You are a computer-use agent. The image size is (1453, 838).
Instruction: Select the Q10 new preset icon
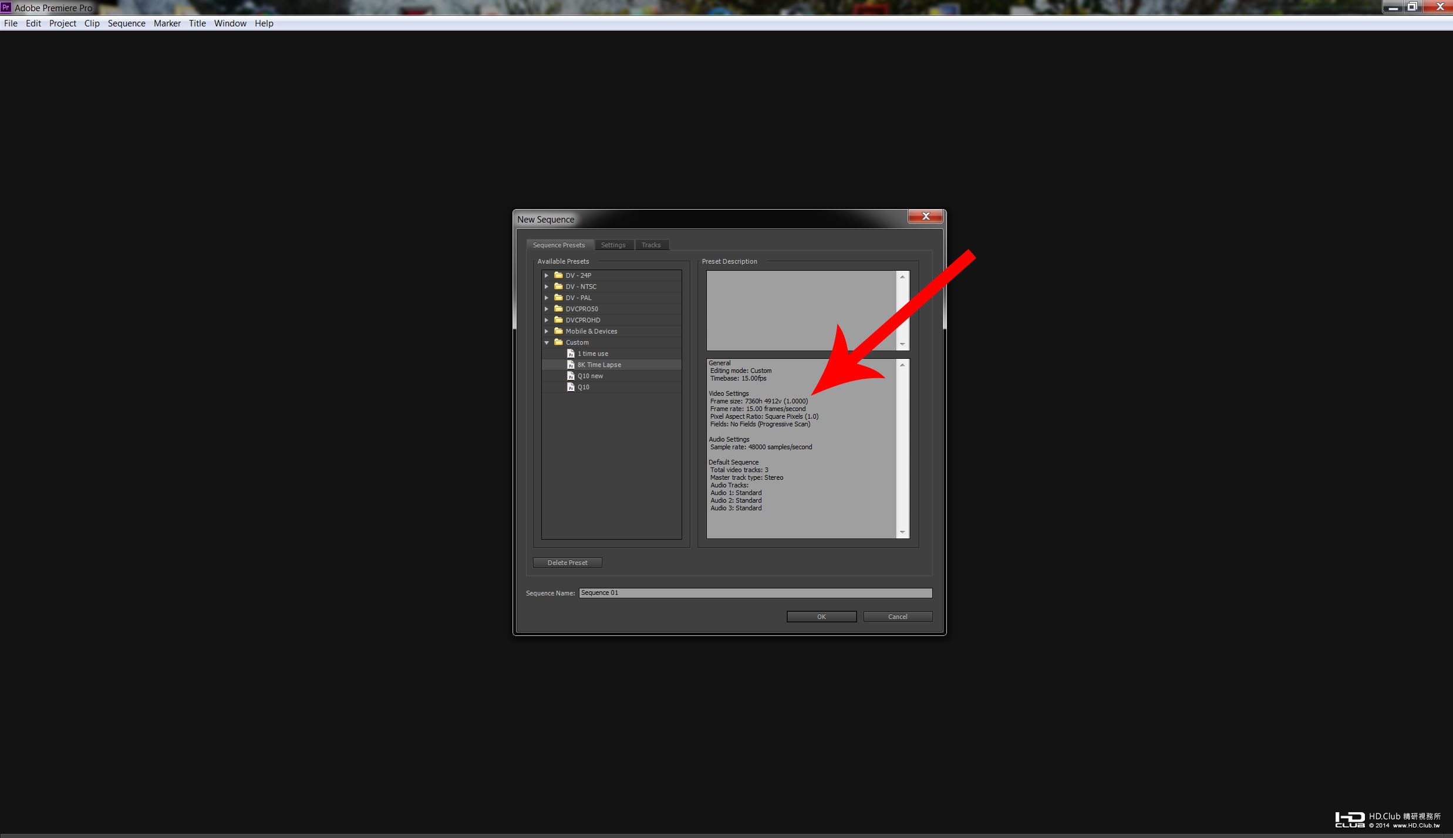click(571, 376)
